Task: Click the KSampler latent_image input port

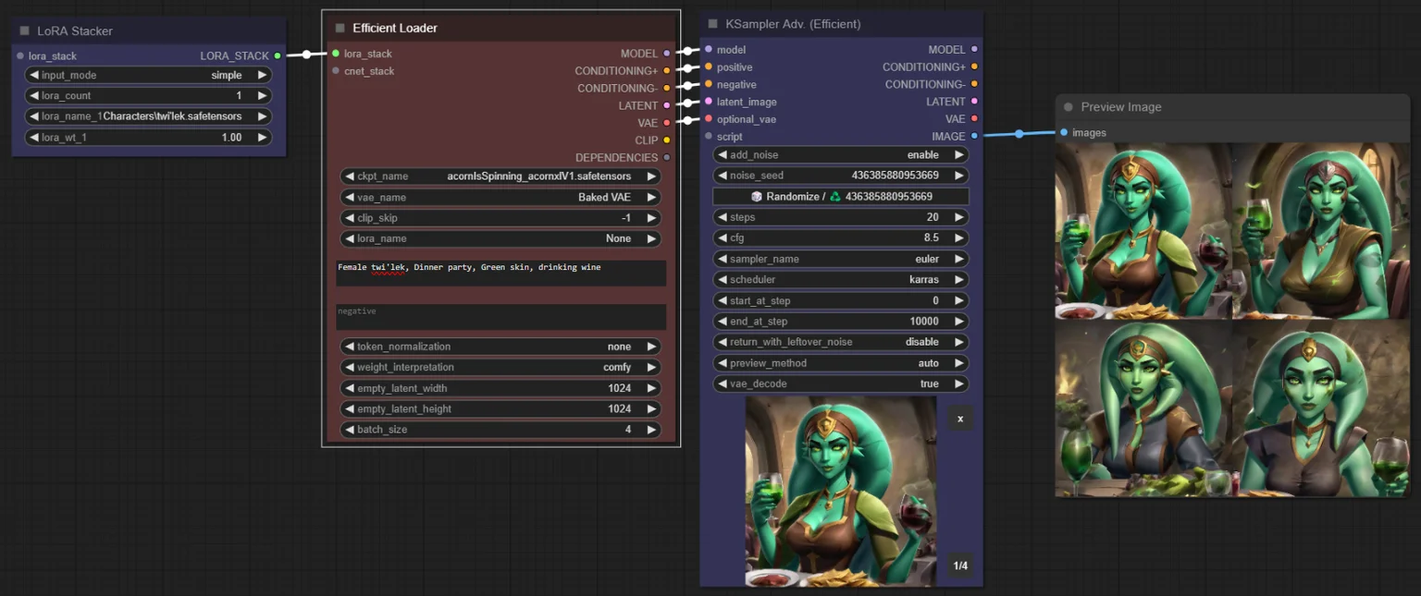Action: click(709, 102)
